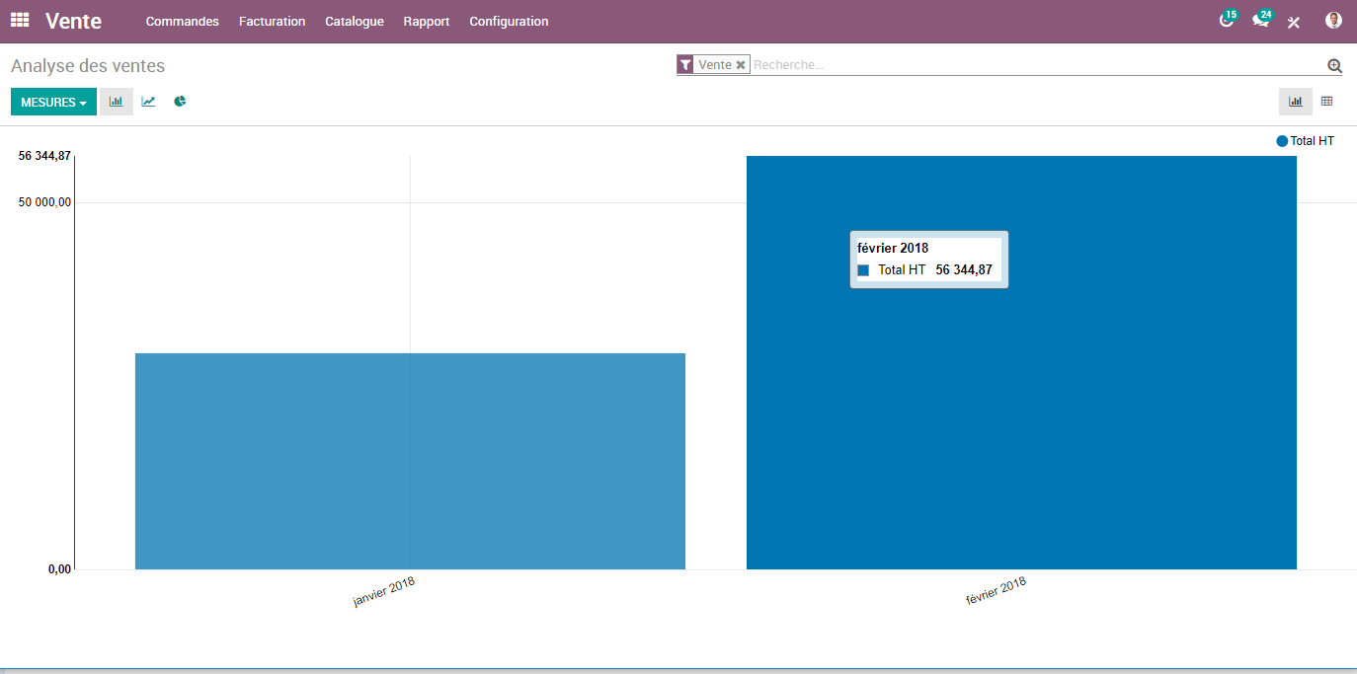Select the pivot table view icon
Viewport: 1357px width, 674px height.
click(x=1326, y=102)
